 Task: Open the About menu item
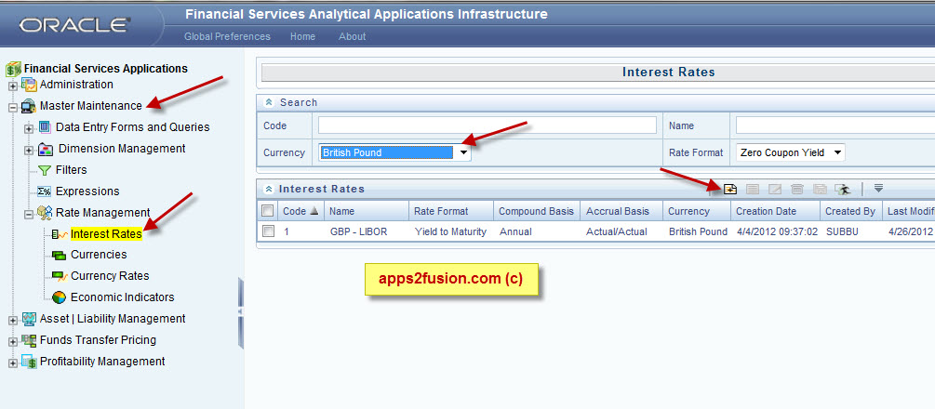tap(352, 36)
